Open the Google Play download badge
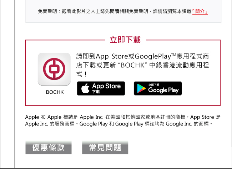The width and height of the screenshot is (232, 169). [158, 88]
